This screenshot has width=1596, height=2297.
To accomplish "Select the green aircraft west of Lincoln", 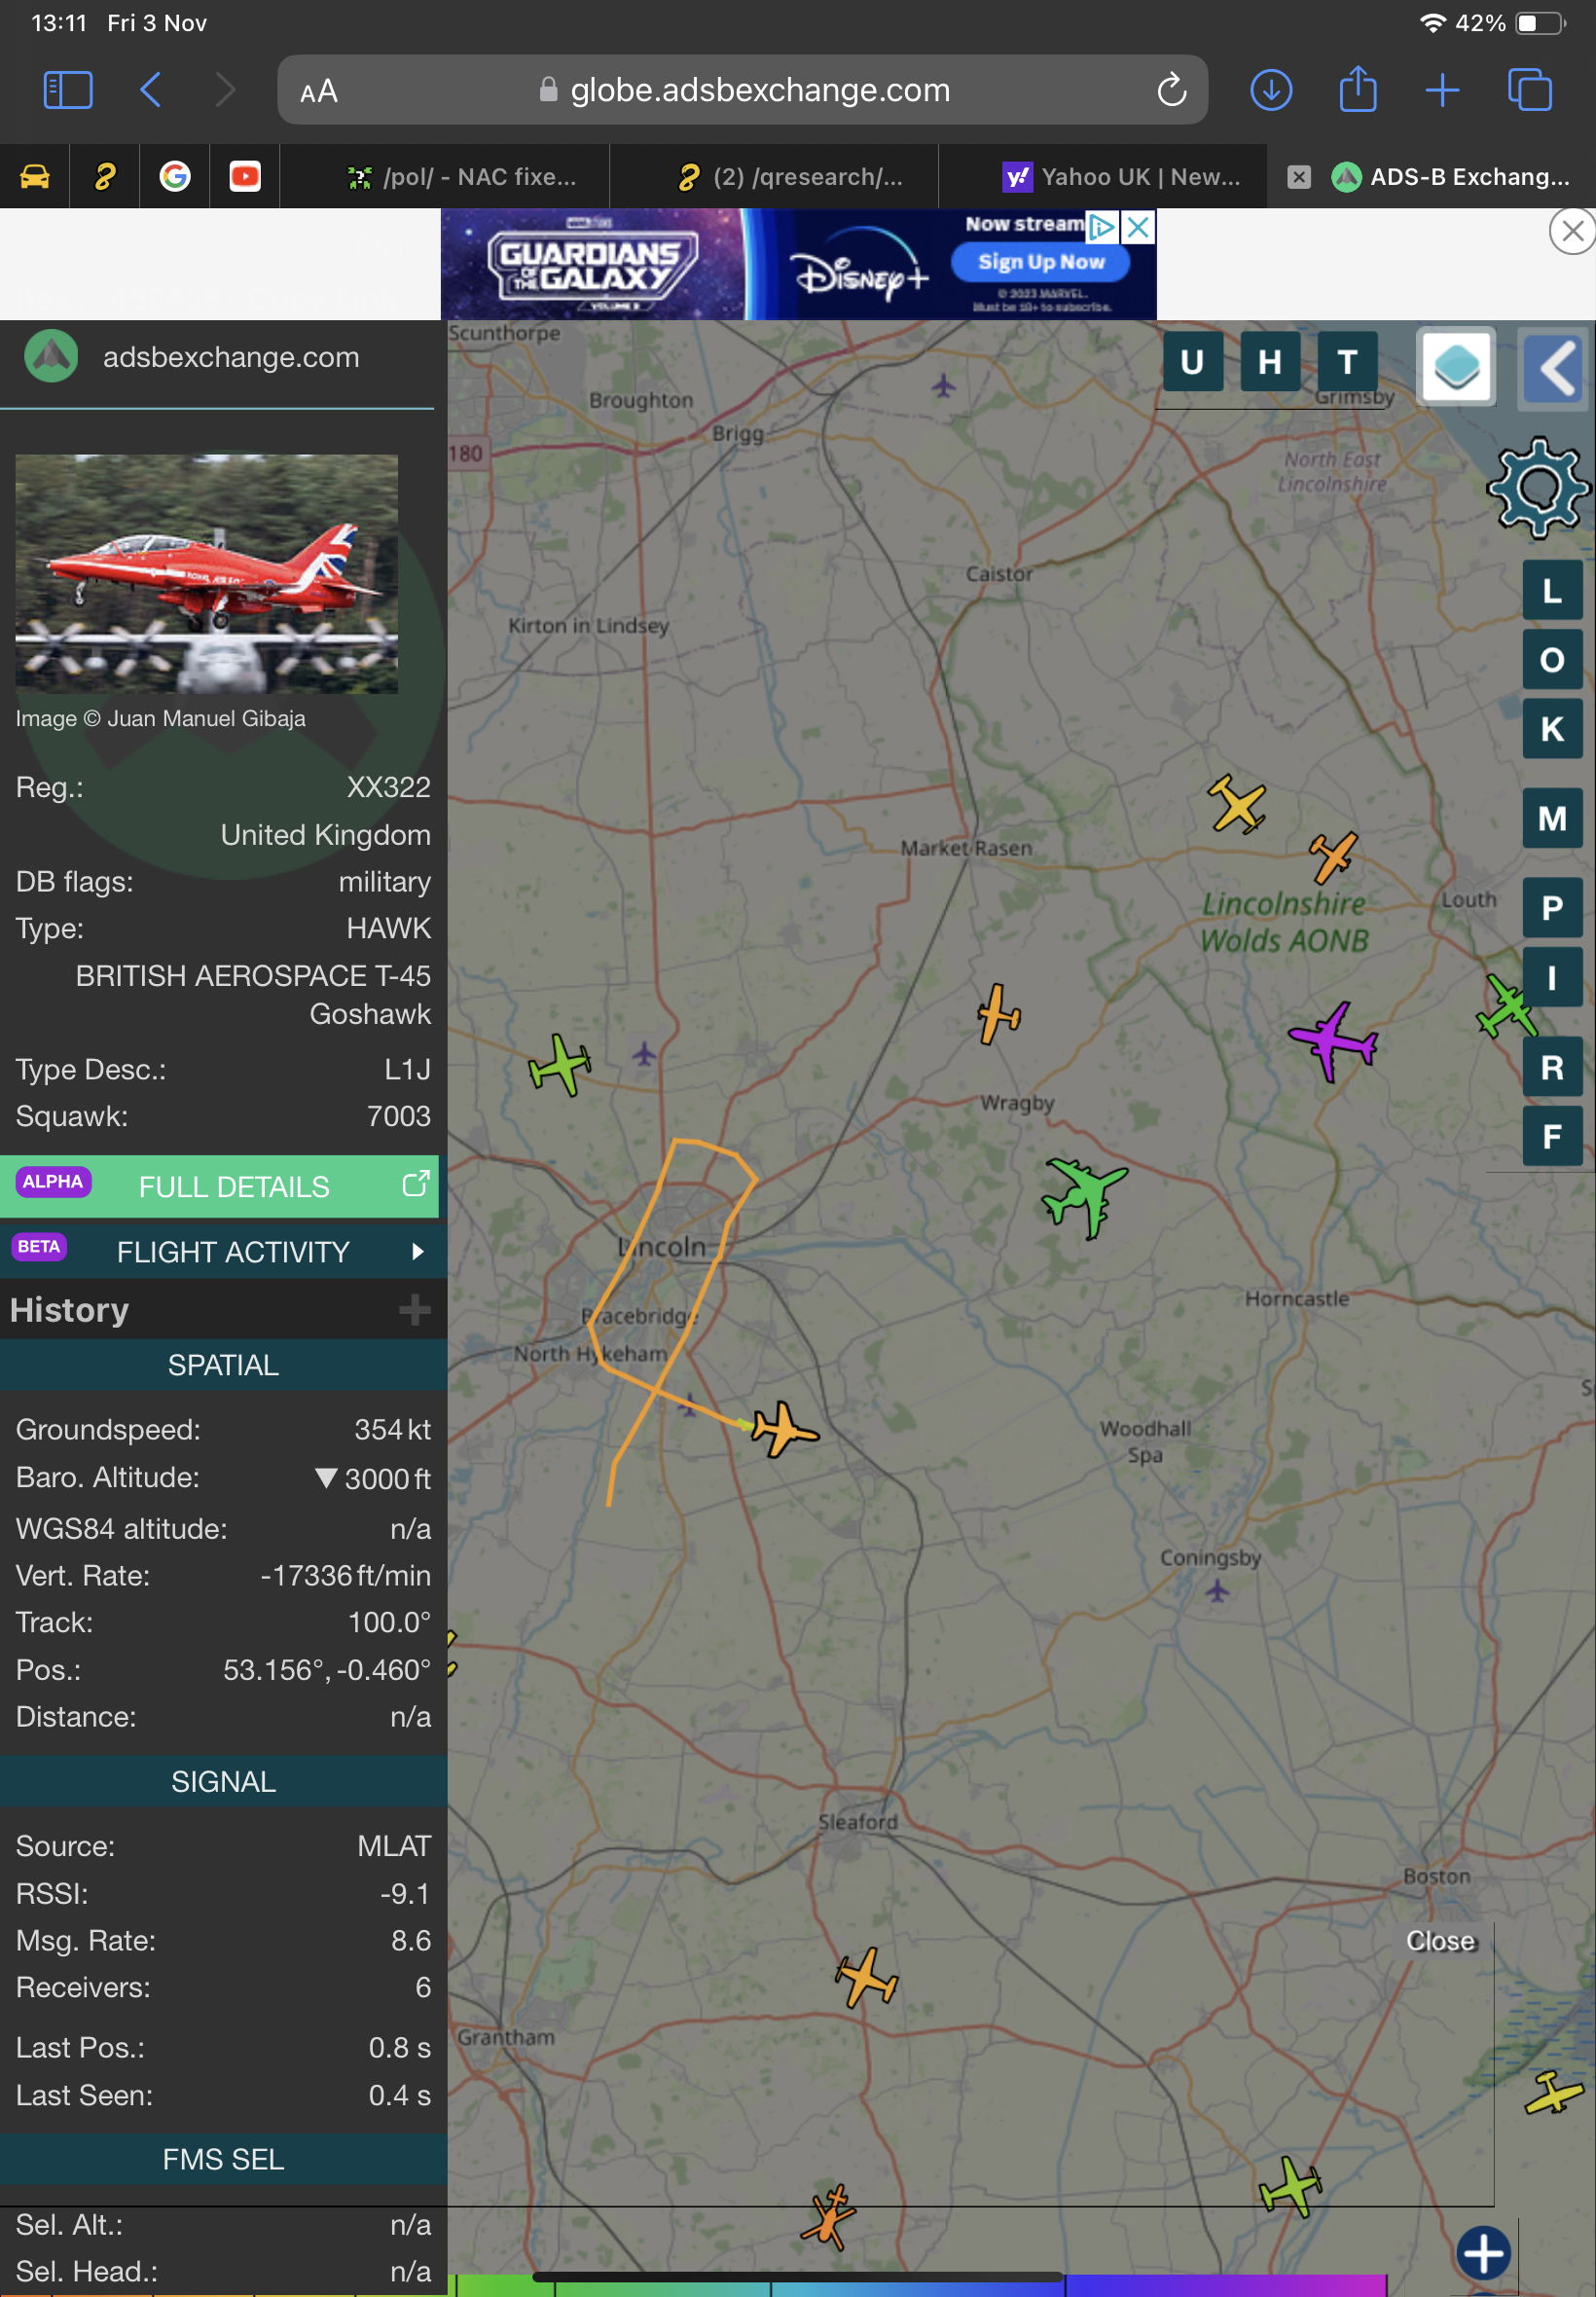I will 559,1064.
